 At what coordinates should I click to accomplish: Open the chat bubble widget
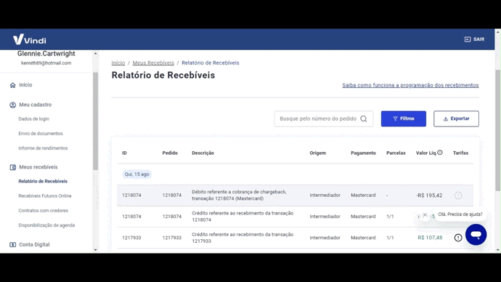(476, 235)
